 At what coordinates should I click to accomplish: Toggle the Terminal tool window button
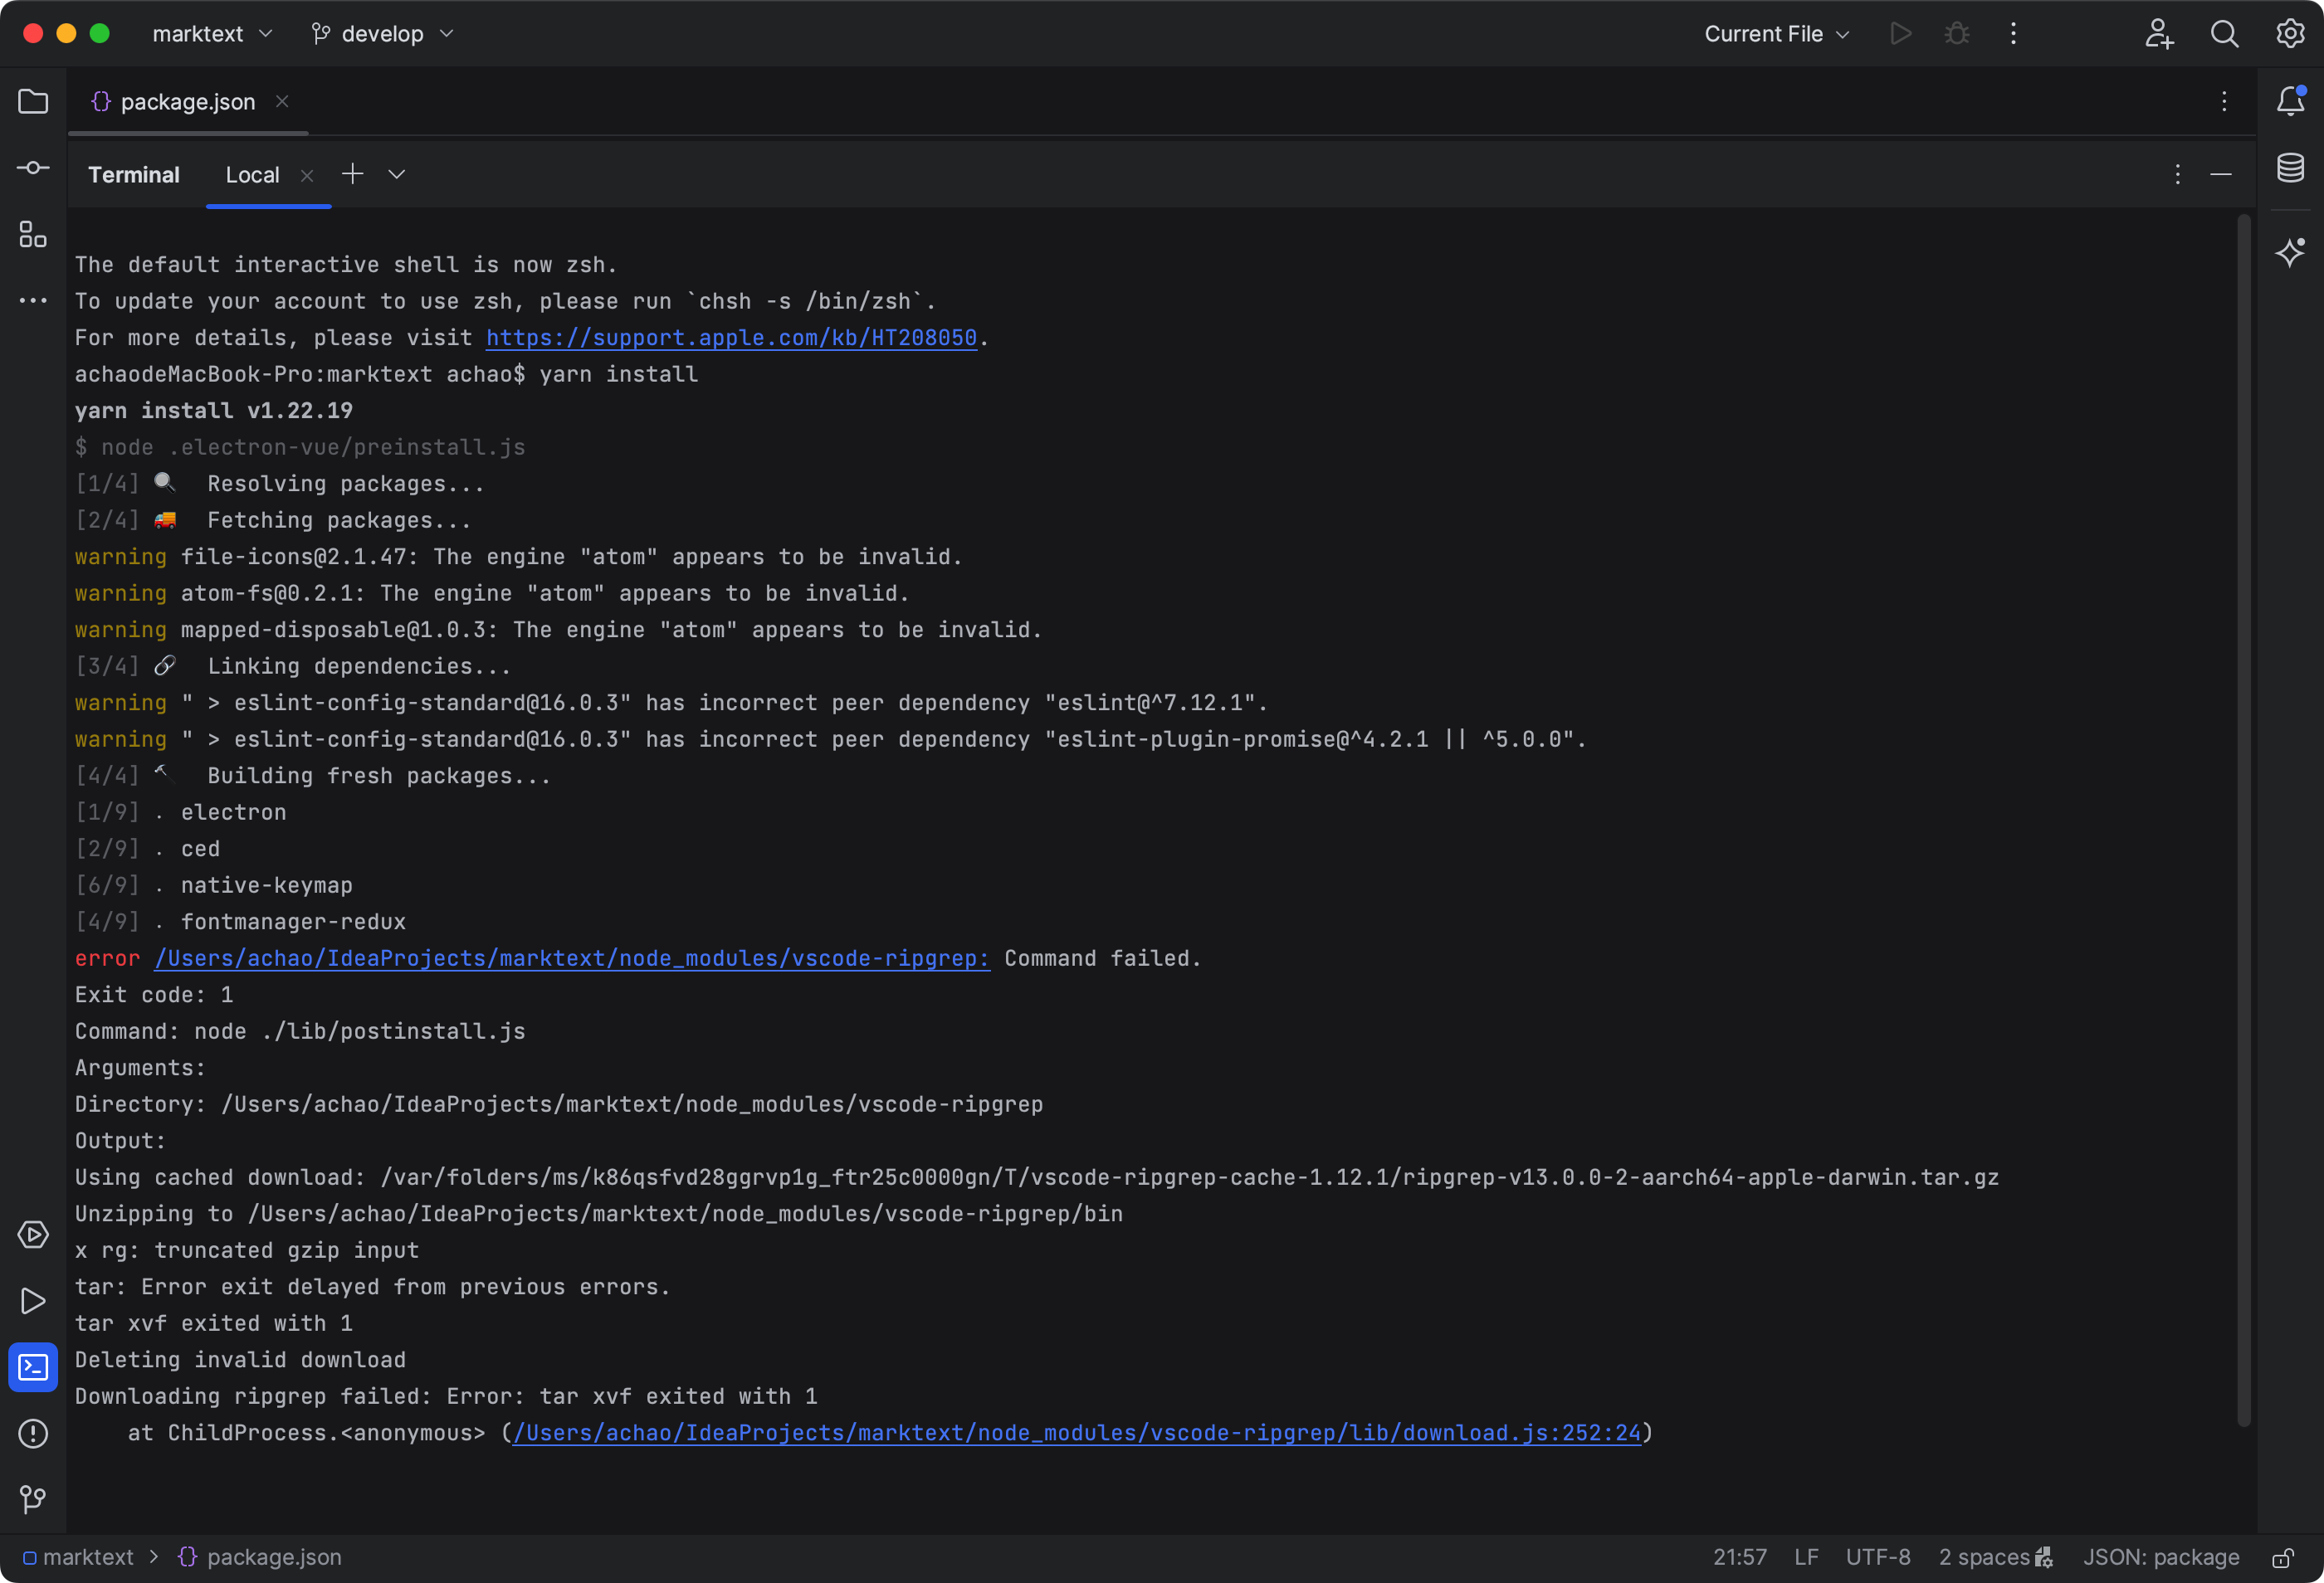click(x=33, y=1367)
